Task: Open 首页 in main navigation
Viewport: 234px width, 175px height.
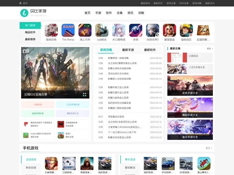Action: tap(87, 13)
